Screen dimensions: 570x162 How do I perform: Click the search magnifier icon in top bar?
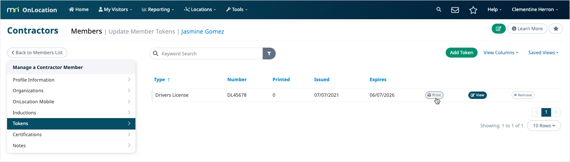click(x=439, y=10)
